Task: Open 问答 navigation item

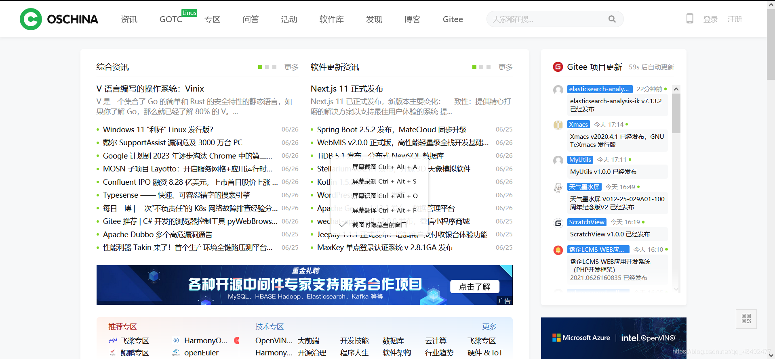Action: tap(251, 19)
